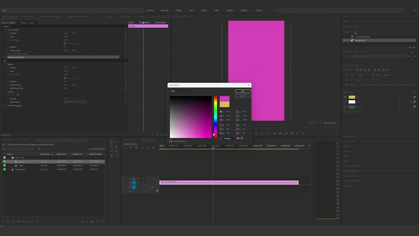Switch to the Color workspace tab
The height and width of the screenshot is (236, 419).
(191, 10)
